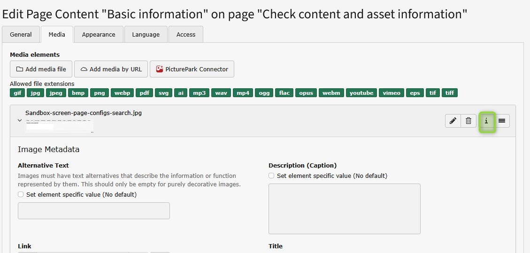
Task: Click the Description (Caption) text area
Action: click(344, 208)
